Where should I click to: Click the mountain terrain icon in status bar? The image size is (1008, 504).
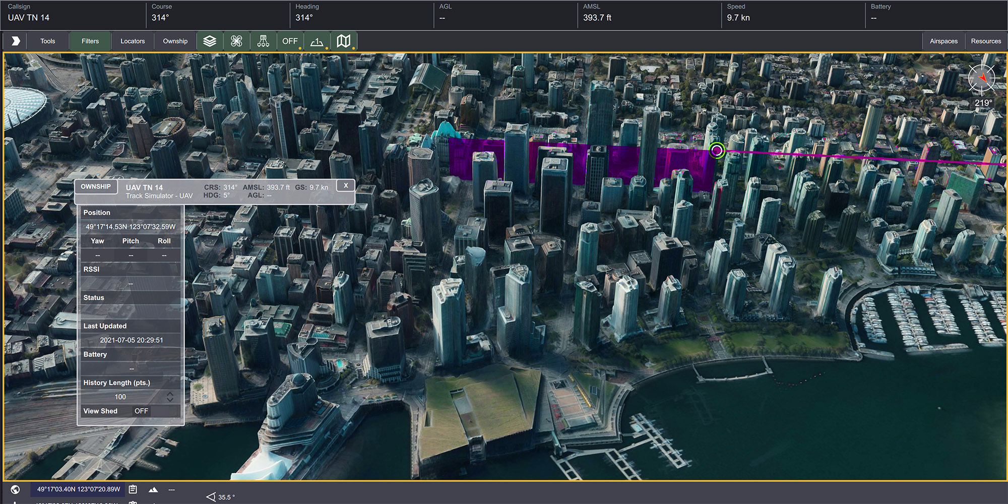click(153, 489)
